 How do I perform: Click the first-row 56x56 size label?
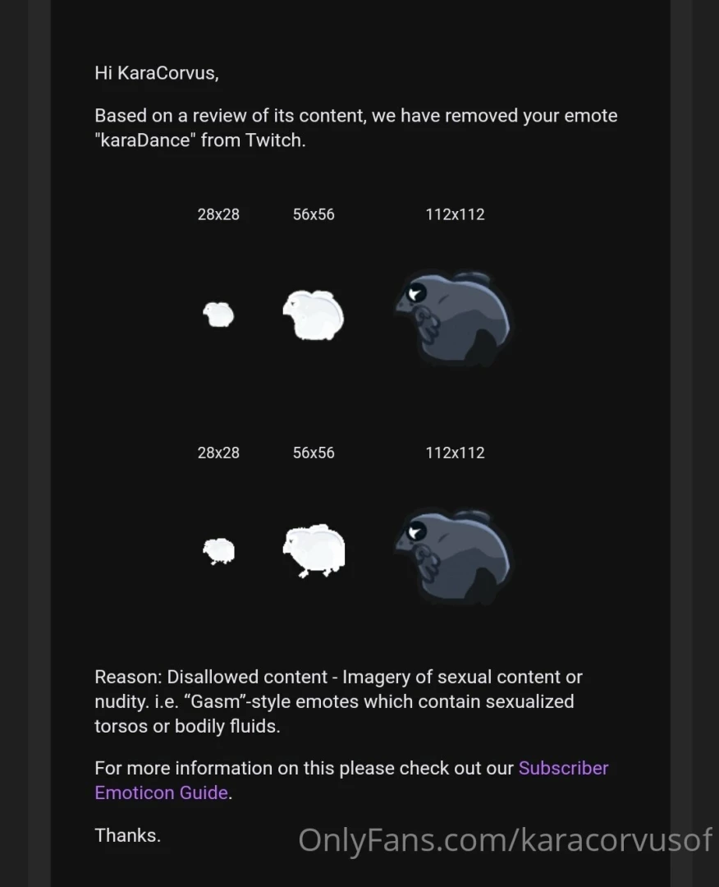314,214
